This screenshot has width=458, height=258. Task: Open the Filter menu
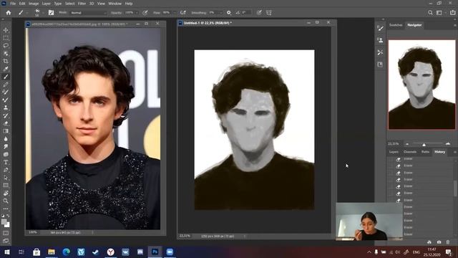tap(82, 4)
